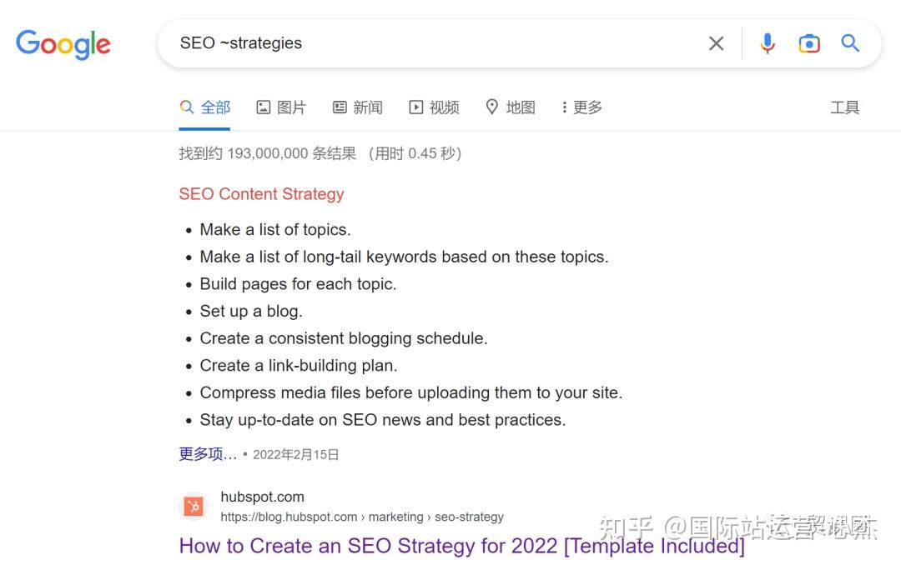Open image search with camera icon

point(809,43)
